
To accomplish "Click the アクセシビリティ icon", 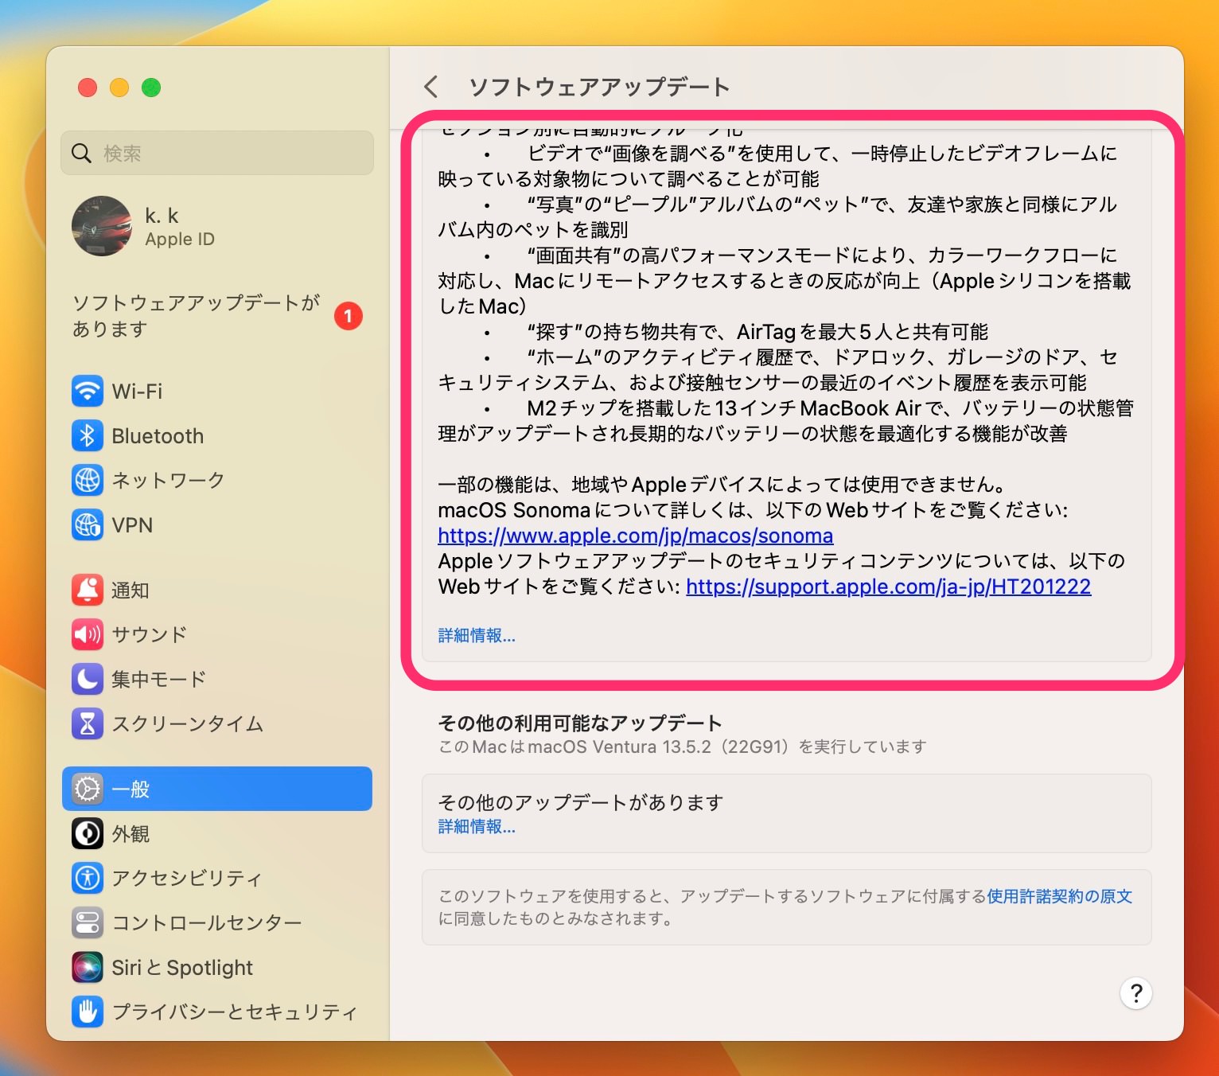I will (88, 878).
